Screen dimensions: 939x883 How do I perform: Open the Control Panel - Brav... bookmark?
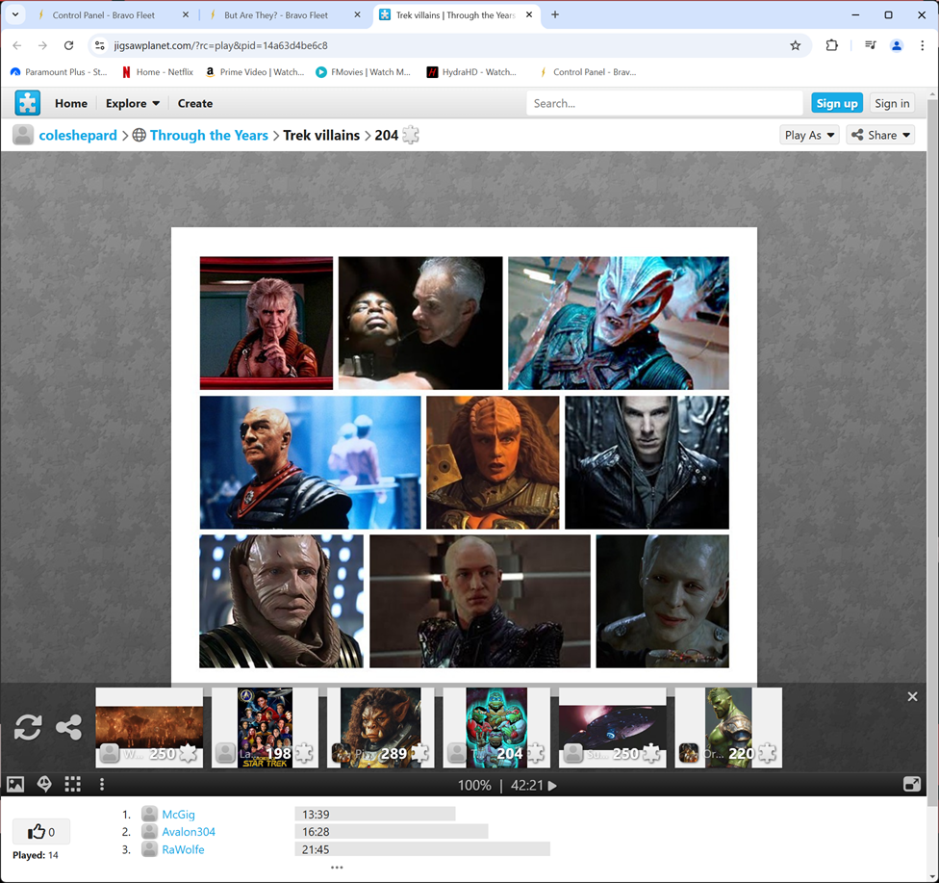point(588,72)
